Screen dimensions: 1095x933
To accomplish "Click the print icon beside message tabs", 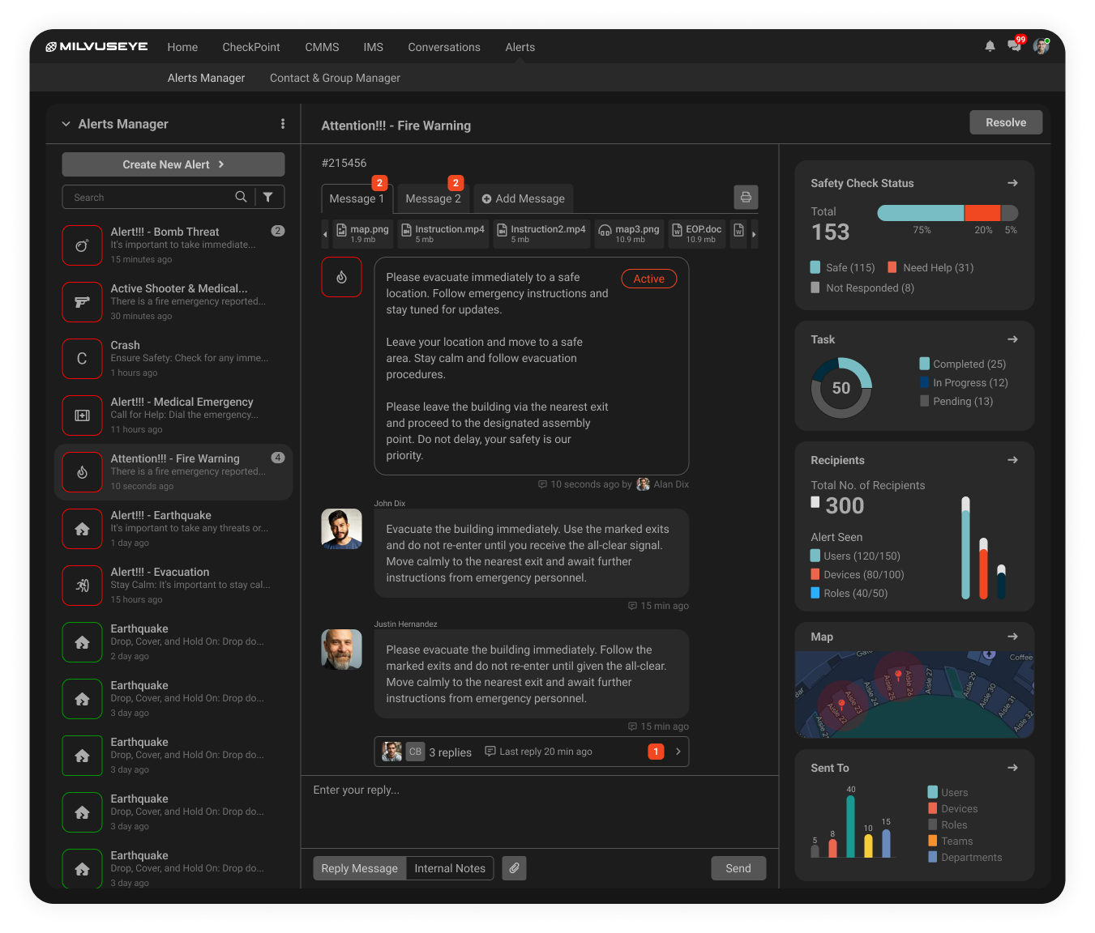I will pyautogui.click(x=746, y=198).
